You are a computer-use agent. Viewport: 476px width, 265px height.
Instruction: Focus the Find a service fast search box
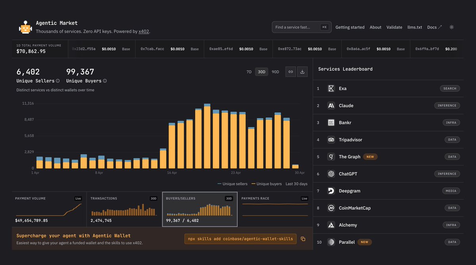tap(301, 27)
